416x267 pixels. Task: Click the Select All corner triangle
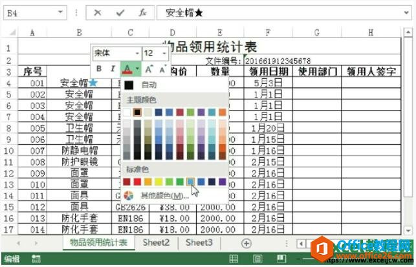coord(12,32)
